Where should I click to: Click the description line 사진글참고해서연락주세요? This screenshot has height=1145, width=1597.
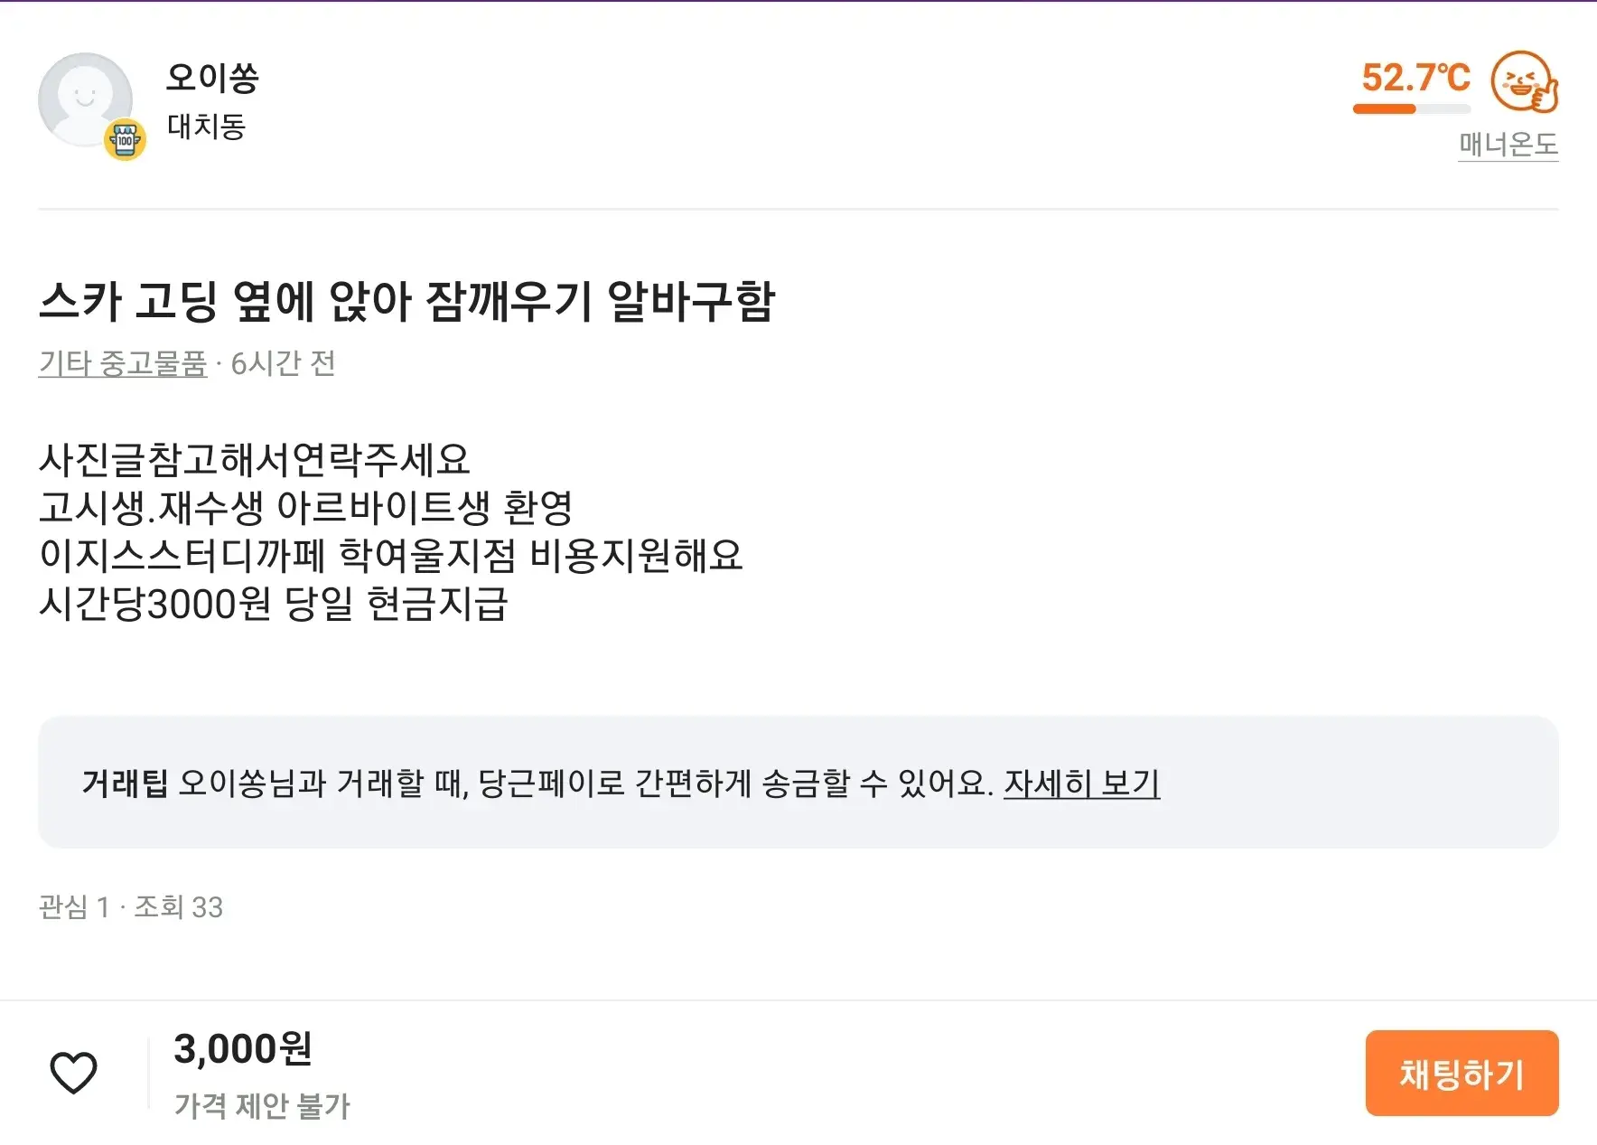255,460
